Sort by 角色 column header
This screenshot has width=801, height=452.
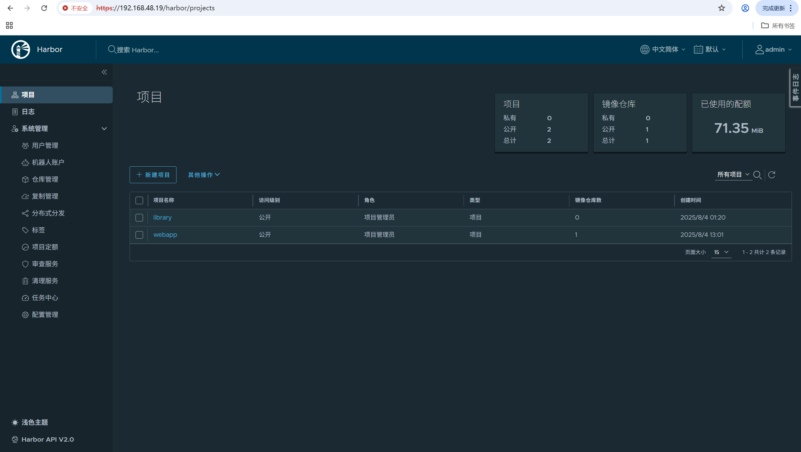(369, 200)
